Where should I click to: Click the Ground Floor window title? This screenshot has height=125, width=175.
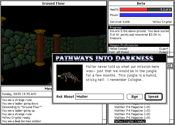[x=54, y=4]
